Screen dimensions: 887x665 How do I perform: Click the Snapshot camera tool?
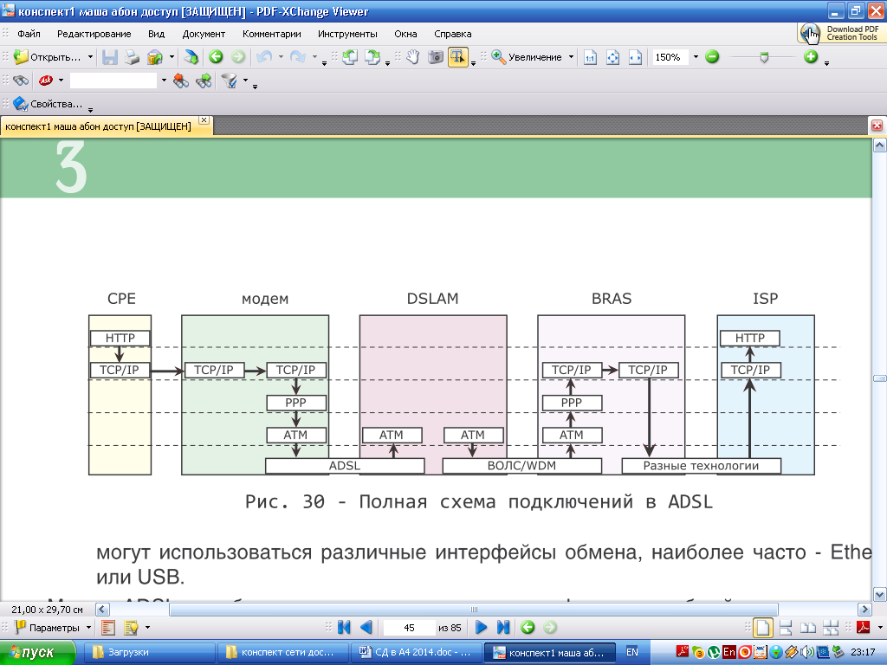click(x=435, y=57)
